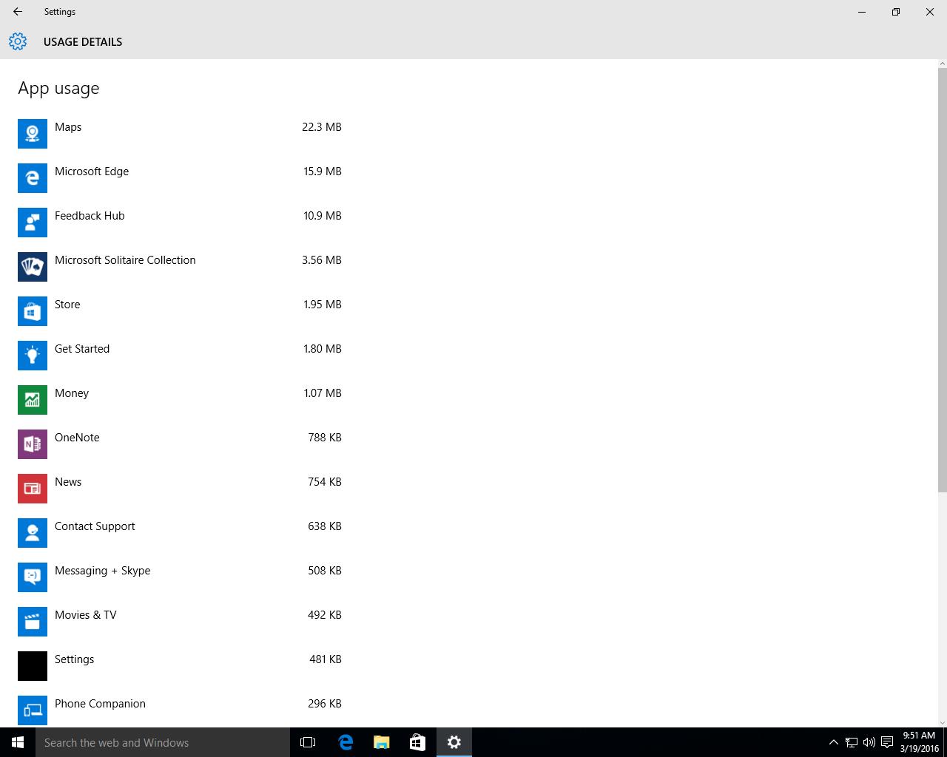Click the vertical scrollbar thumb
This screenshot has height=757, width=947.
click(942, 280)
